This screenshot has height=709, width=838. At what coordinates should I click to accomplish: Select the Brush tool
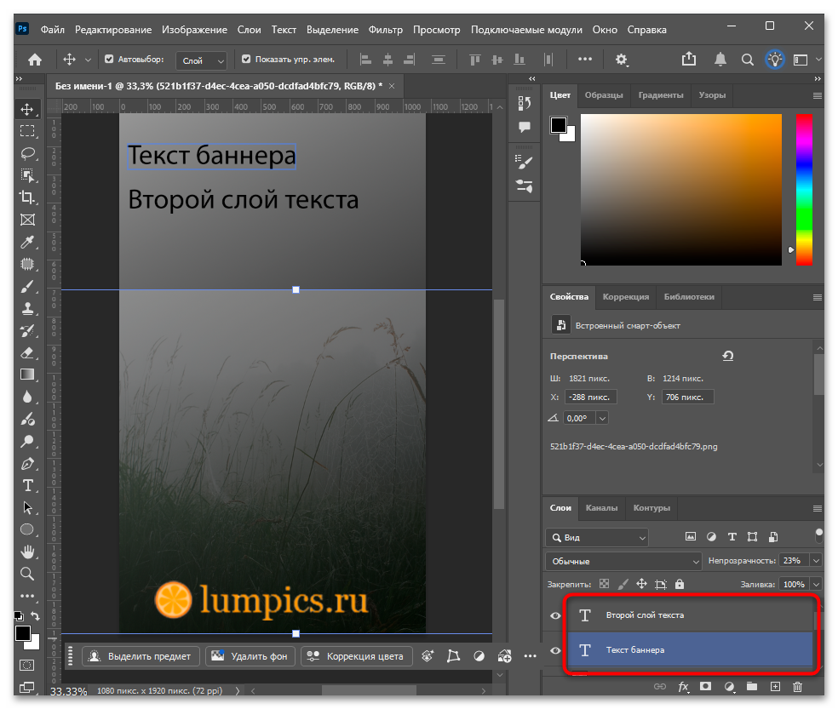[28, 286]
